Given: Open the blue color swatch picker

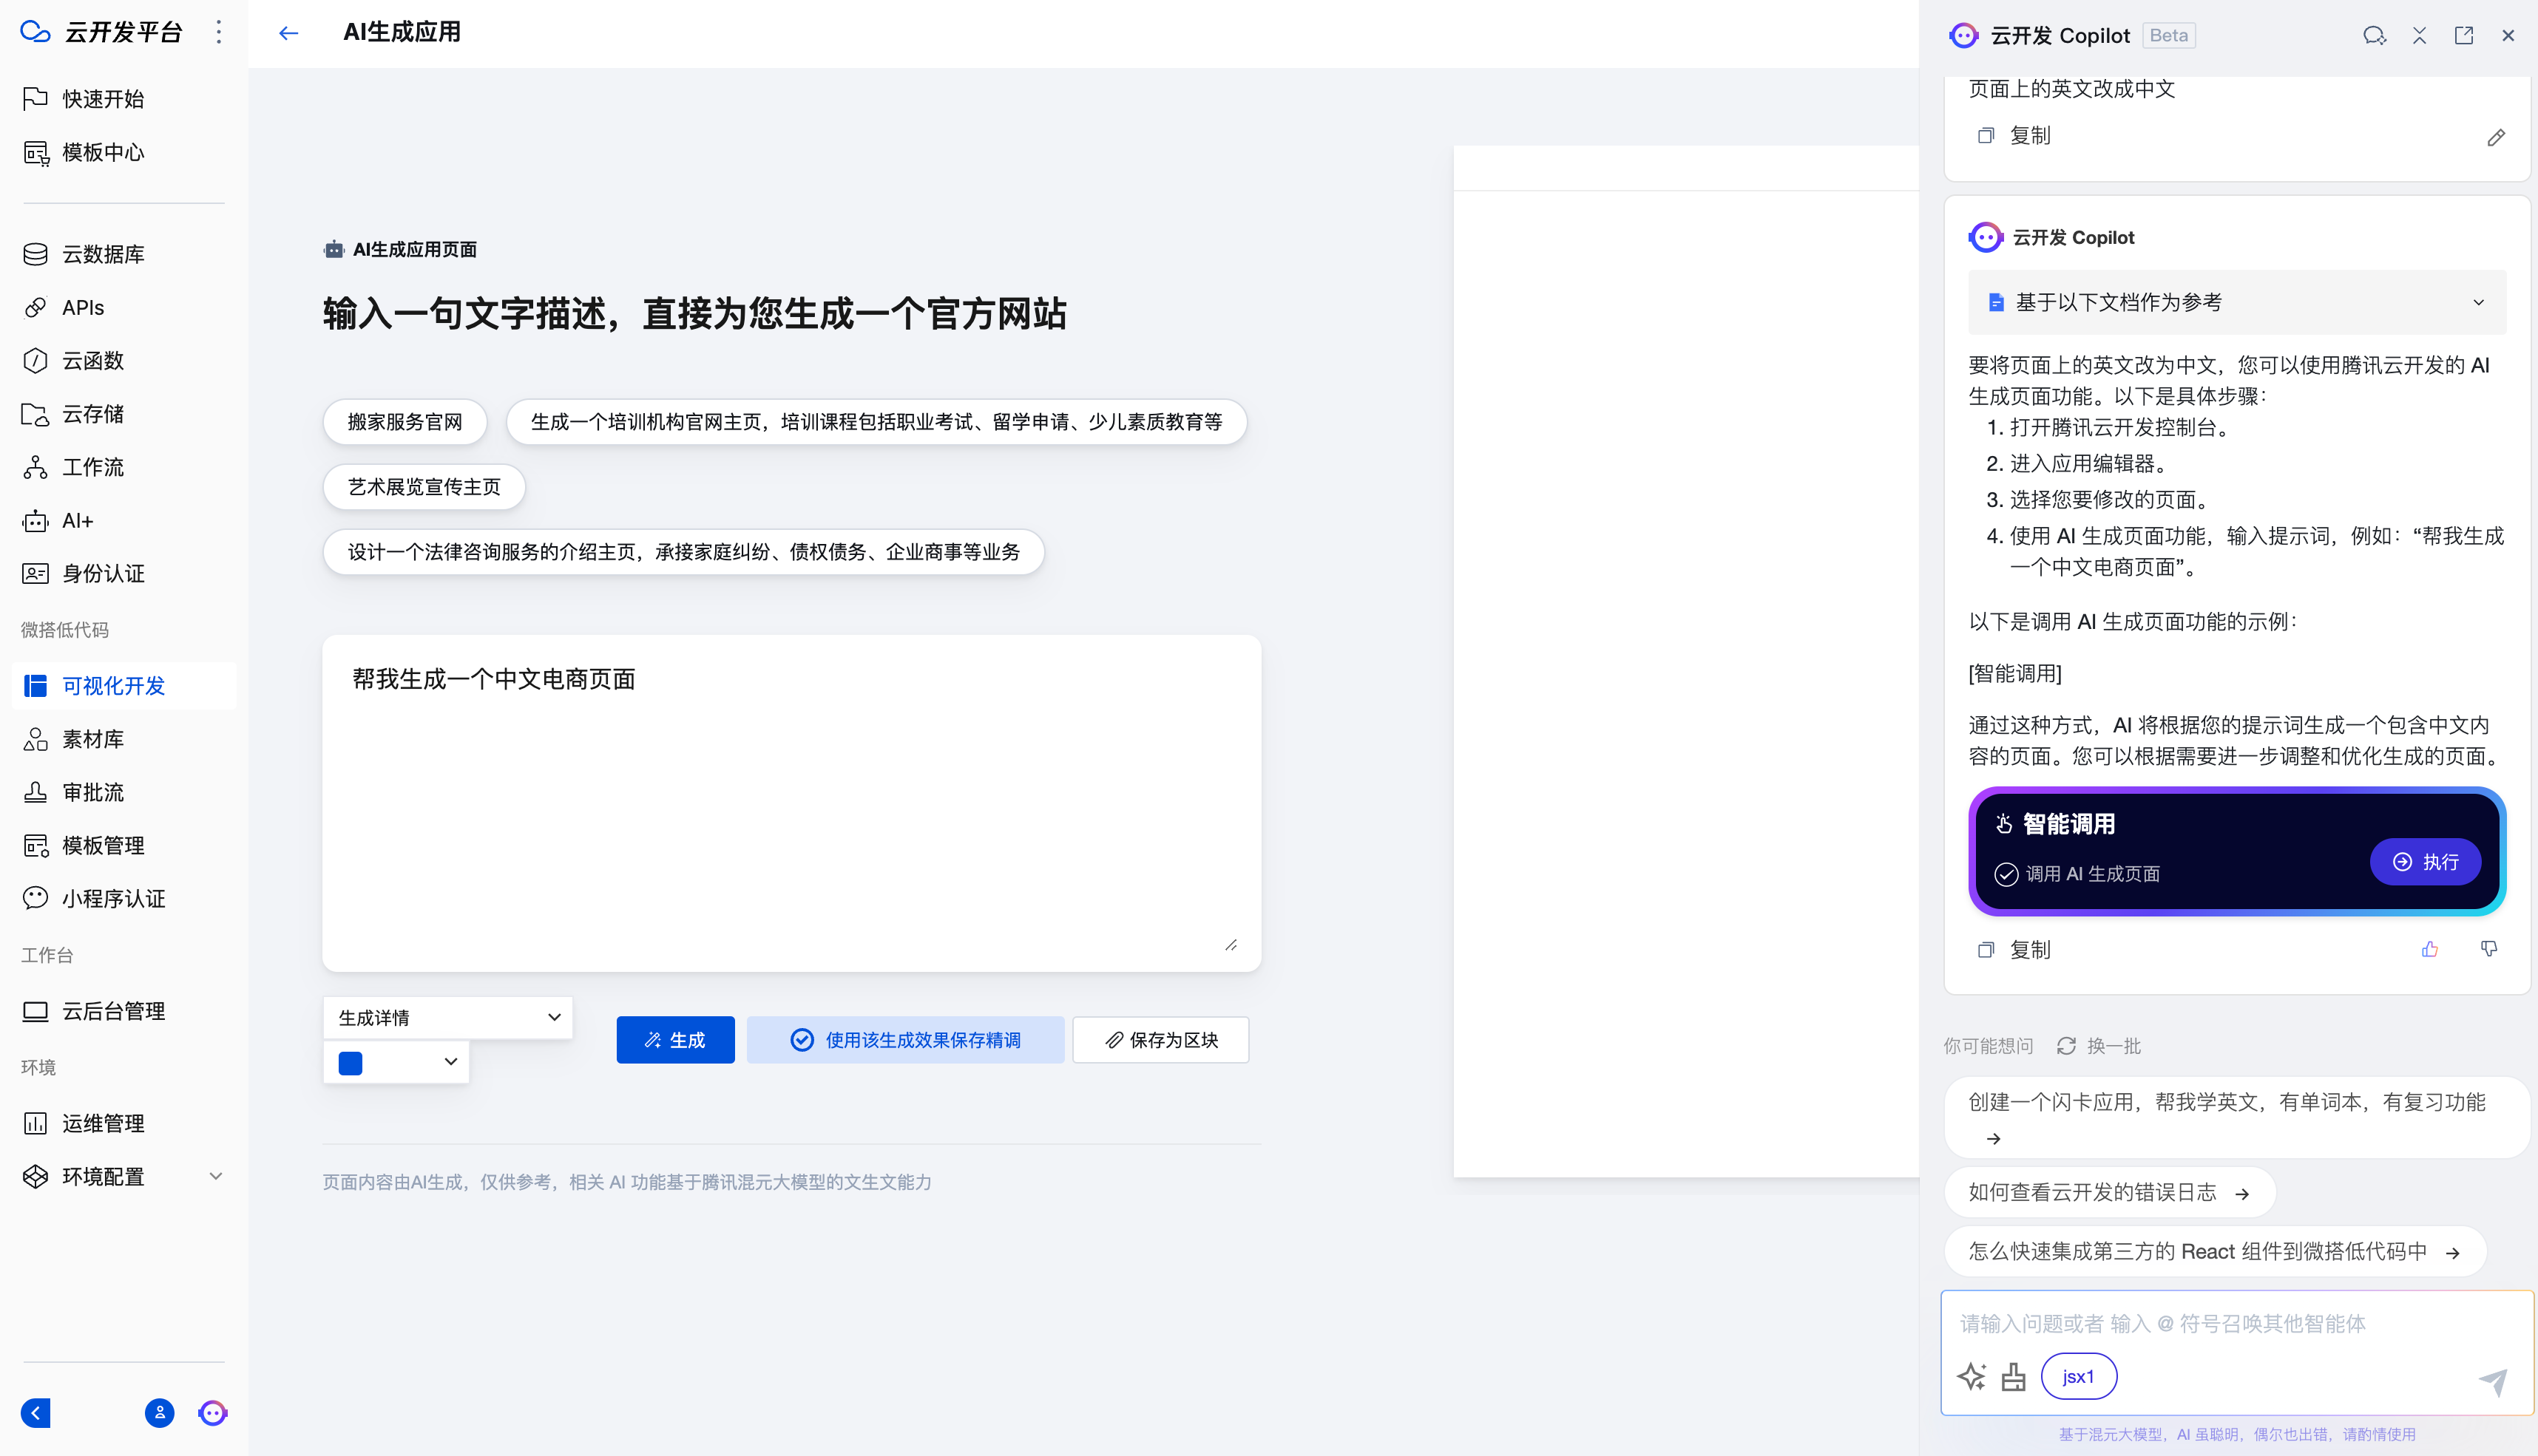Looking at the screenshot, I should [396, 1062].
